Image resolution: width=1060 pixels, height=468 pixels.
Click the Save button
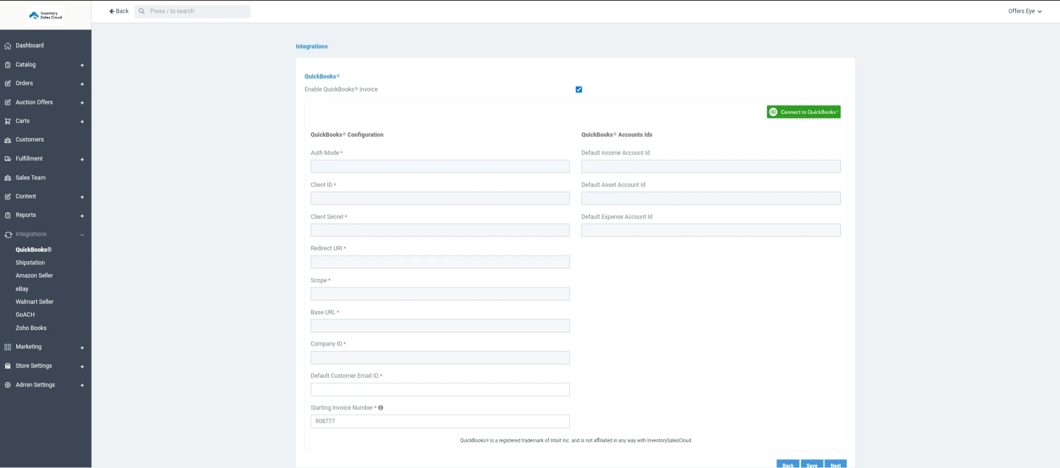pyautogui.click(x=812, y=464)
